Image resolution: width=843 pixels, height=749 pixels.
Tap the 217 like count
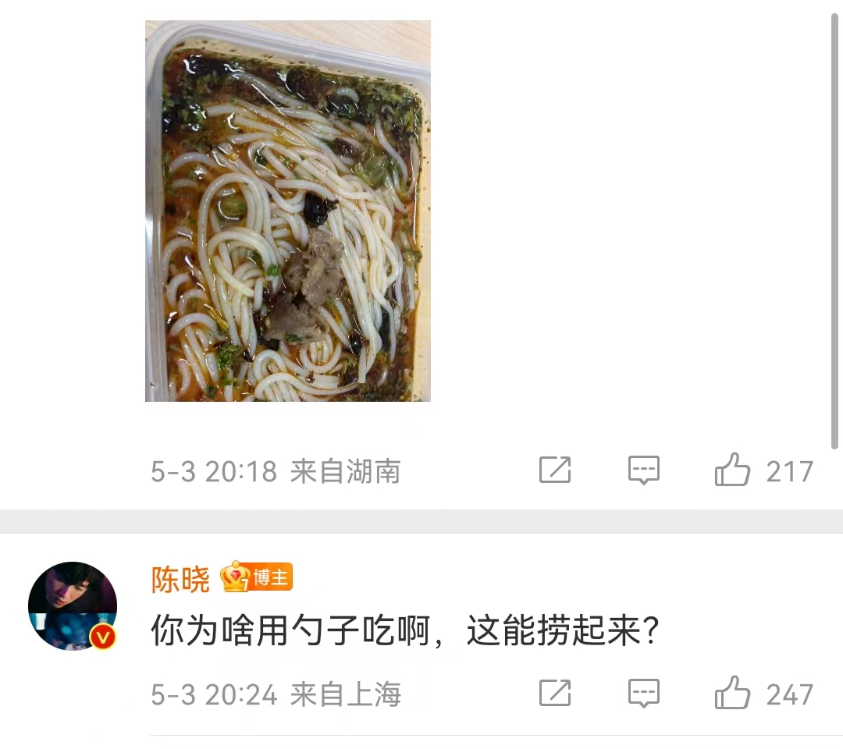[789, 472]
